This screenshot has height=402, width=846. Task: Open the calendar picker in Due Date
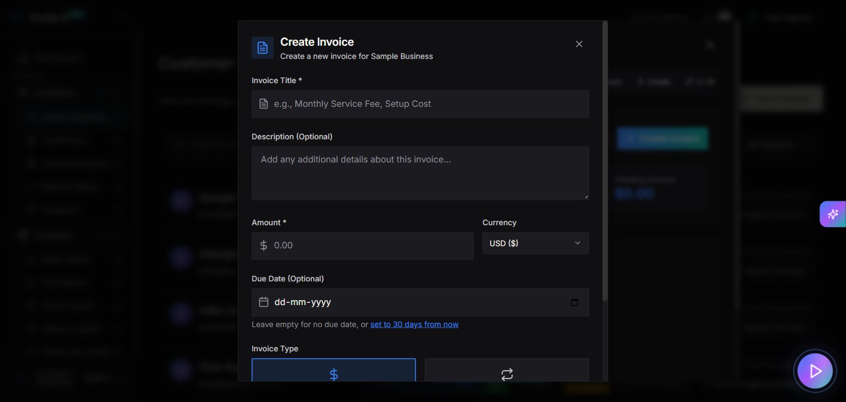point(574,302)
